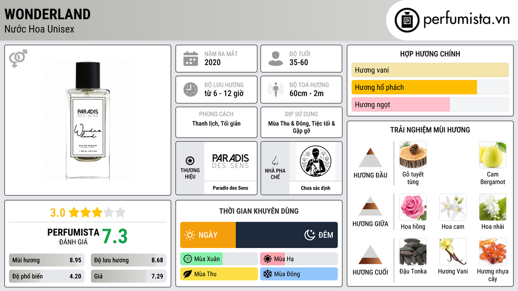Click the perfumista.vn perfume bottle logo icon
Image resolution: width=518 pixels, height=291 pixels.
point(407,20)
